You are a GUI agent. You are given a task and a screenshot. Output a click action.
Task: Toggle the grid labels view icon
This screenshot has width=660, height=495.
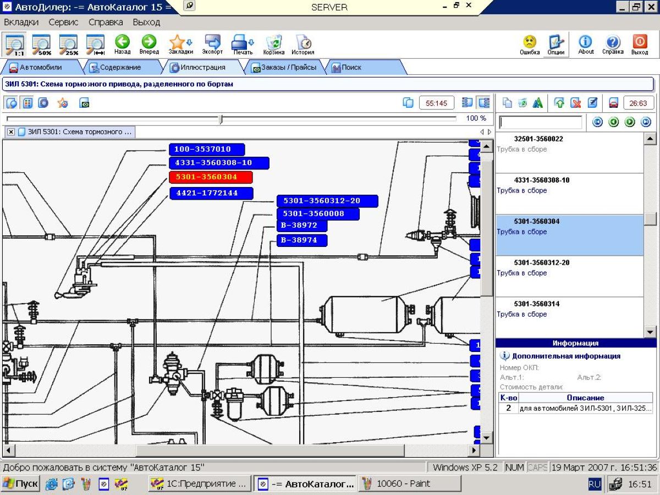point(28,103)
